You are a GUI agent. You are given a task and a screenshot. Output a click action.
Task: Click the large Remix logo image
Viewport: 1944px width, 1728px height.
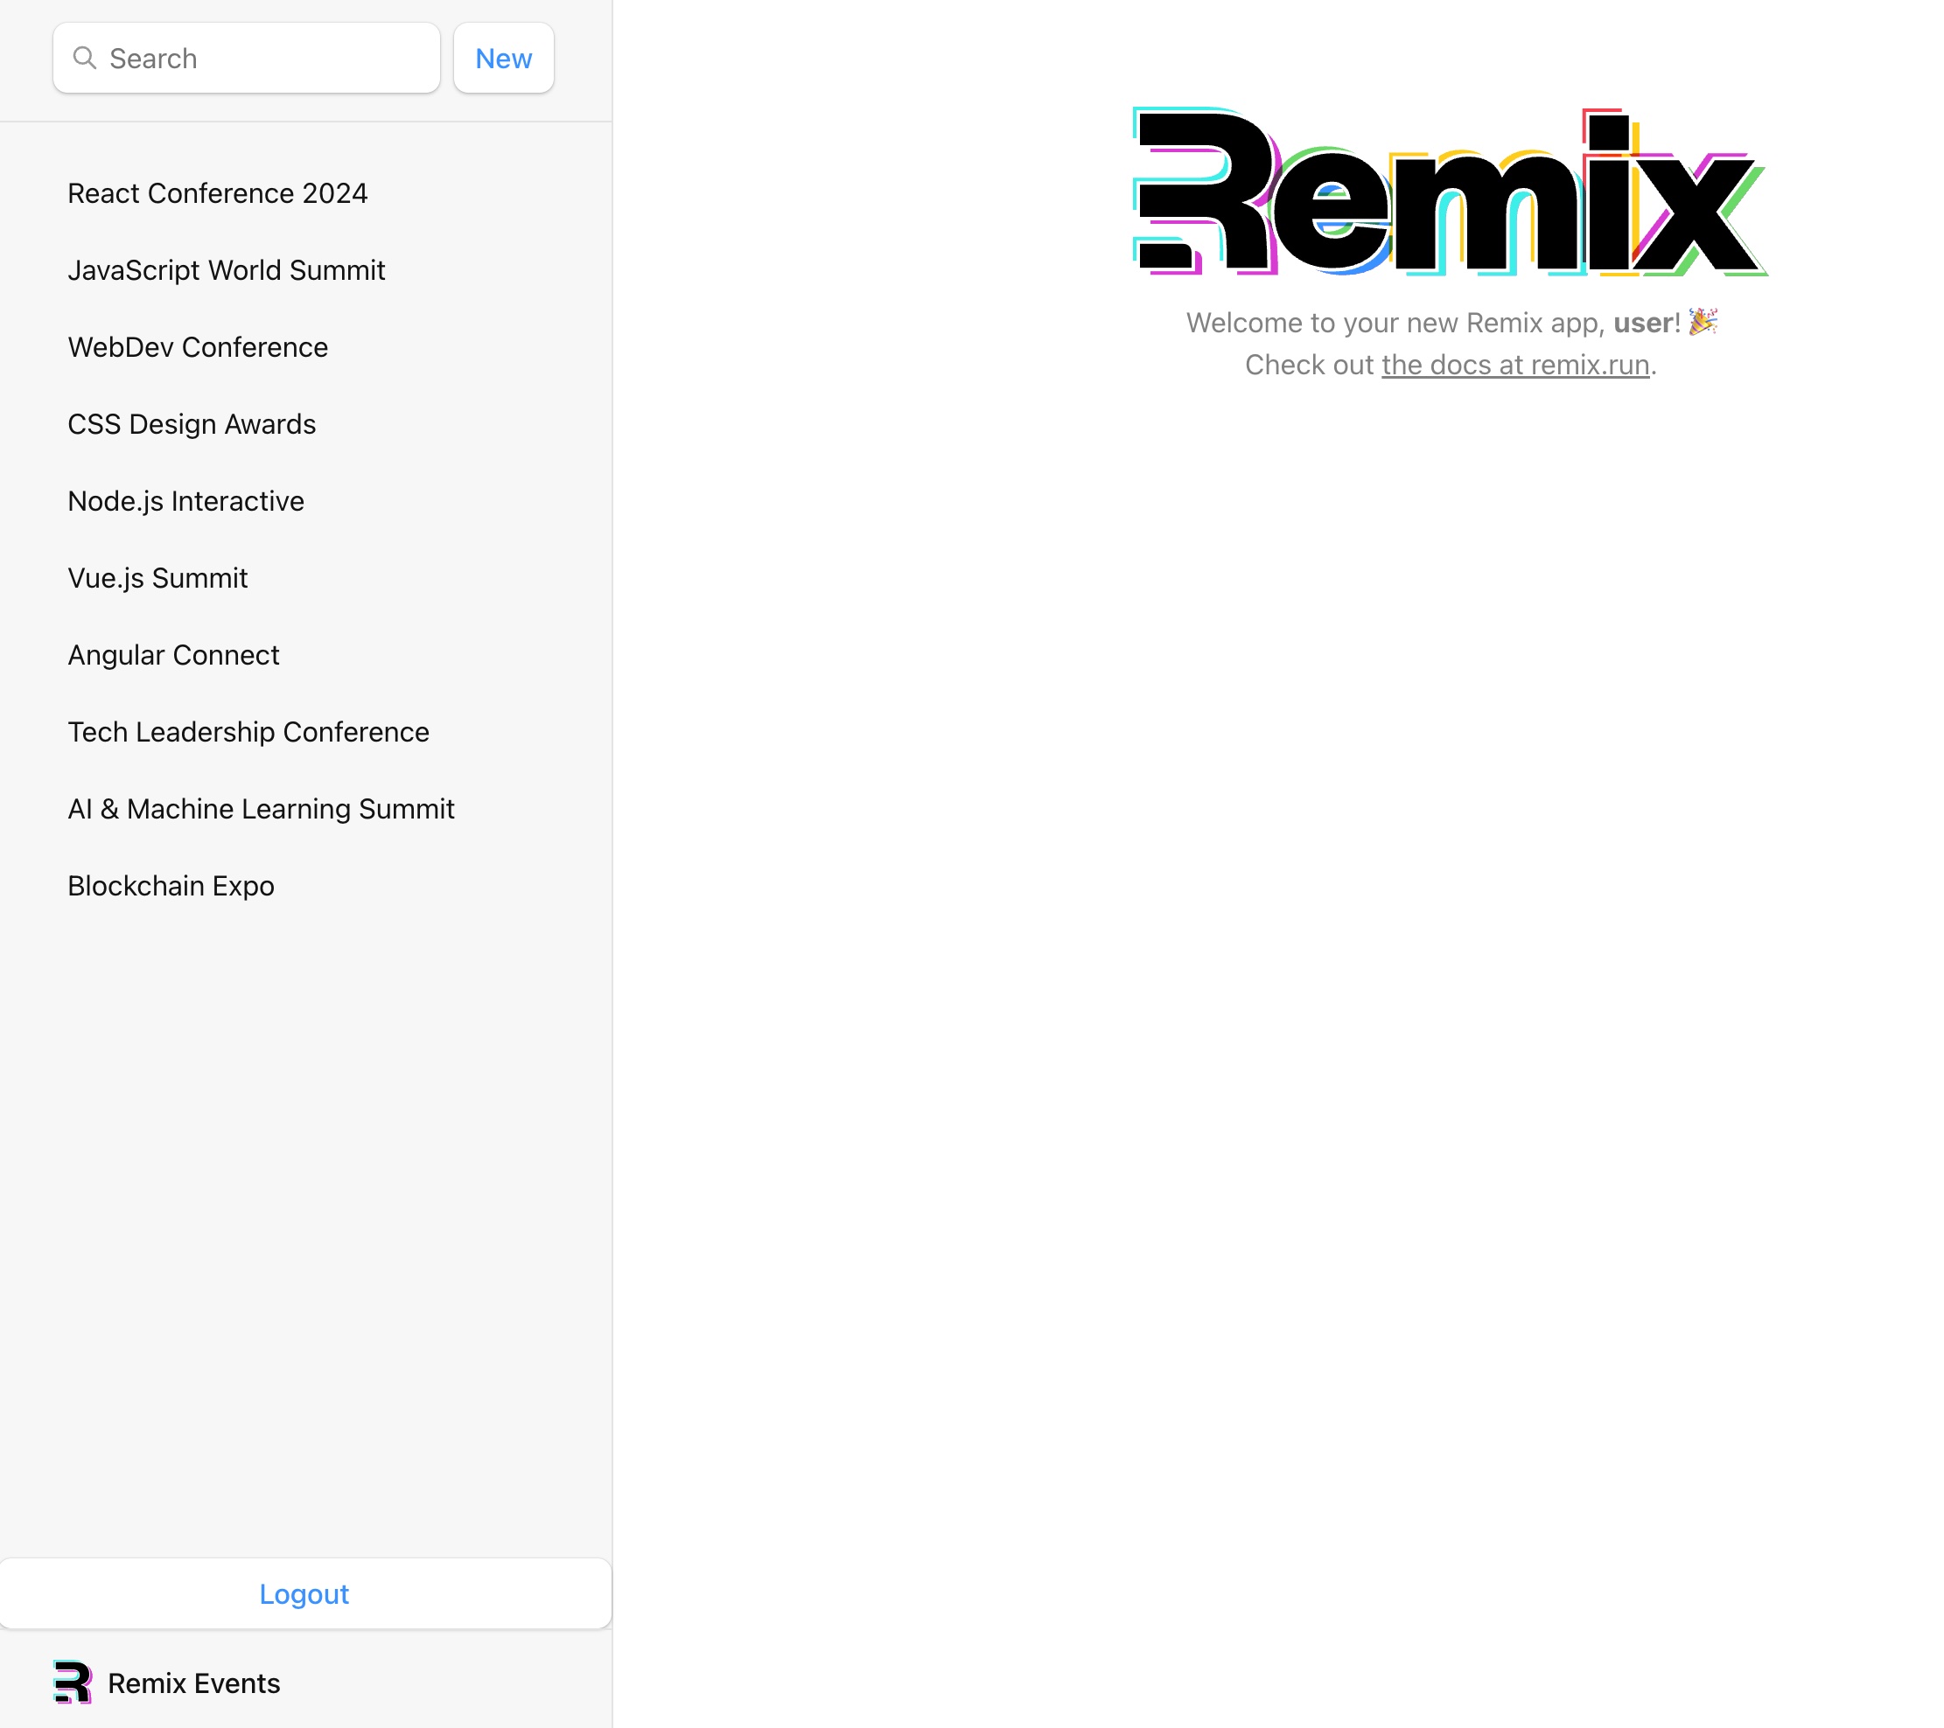[x=1451, y=192]
